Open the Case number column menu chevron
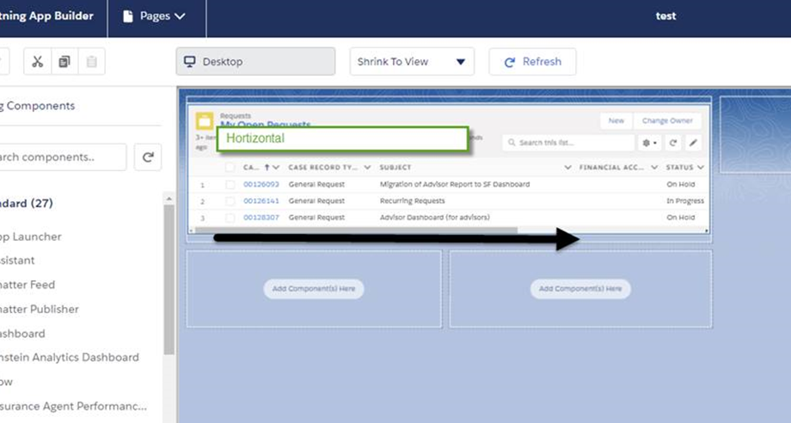This screenshot has height=423, width=791. pos(276,168)
